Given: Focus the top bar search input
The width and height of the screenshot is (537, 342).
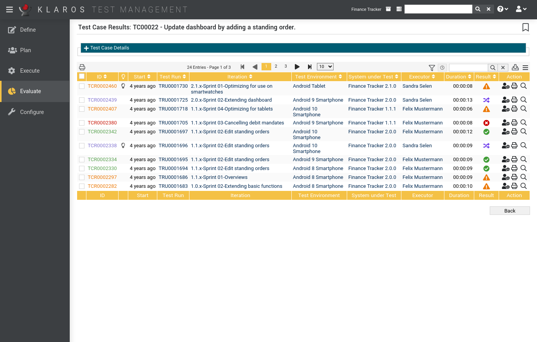Looking at the screenshot, I should (438, 9).
